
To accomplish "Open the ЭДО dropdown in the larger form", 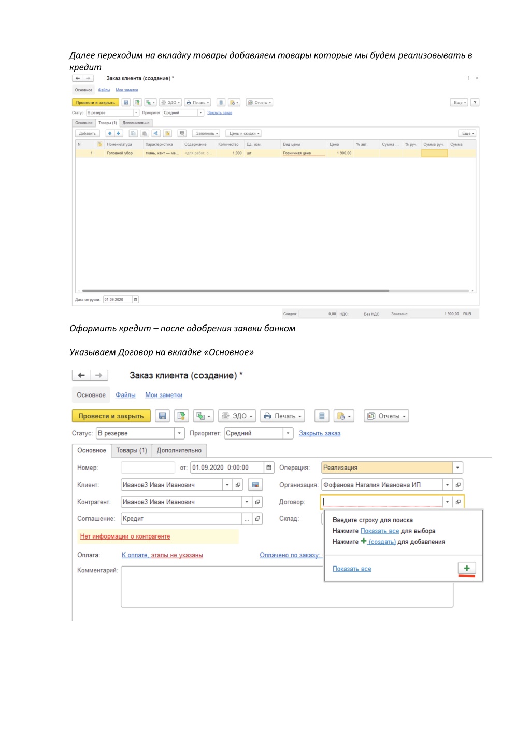I will 237,416.
